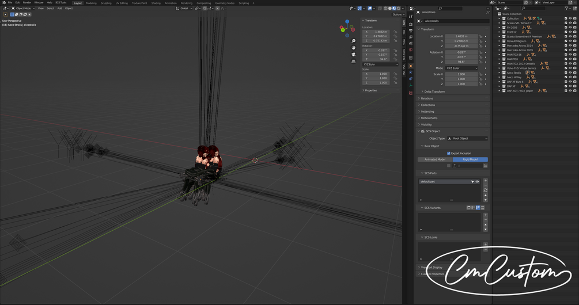
Task: Add new SCS Part with plus button
Action: [x=486, y=181]
